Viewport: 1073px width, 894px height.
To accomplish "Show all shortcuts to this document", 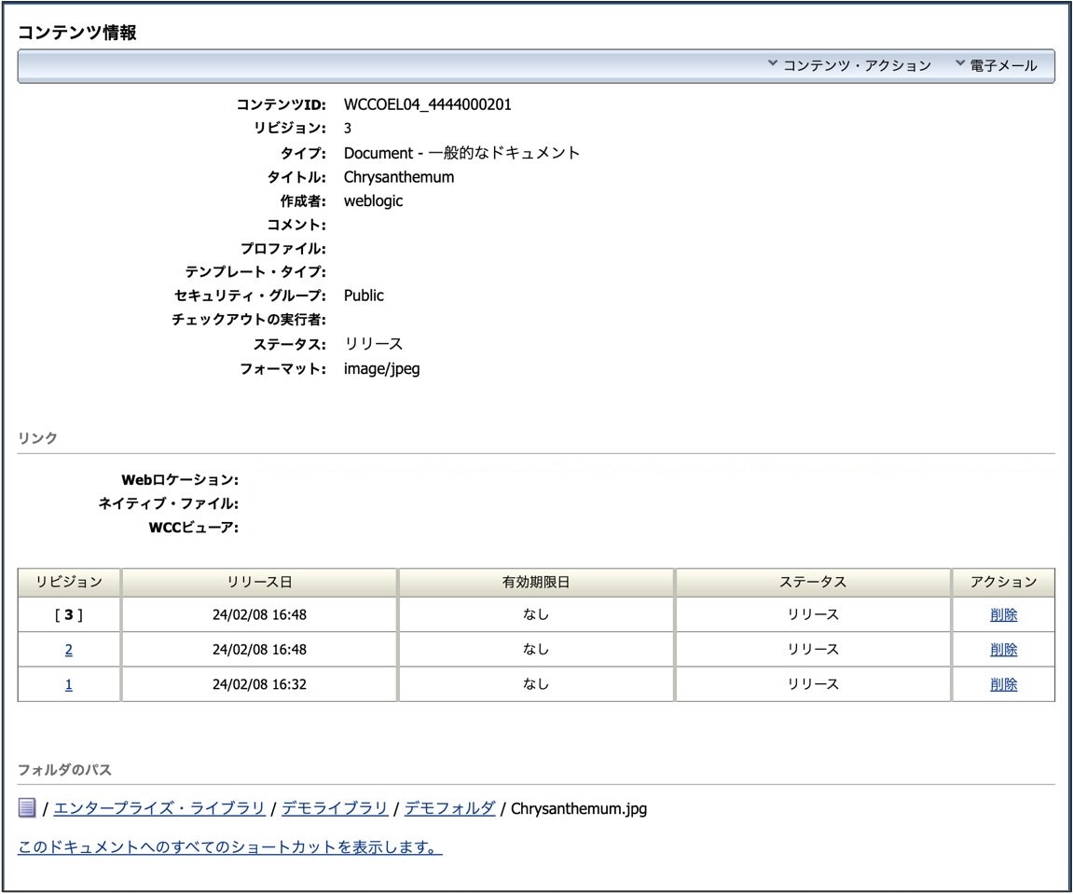I will pos(230,847).
